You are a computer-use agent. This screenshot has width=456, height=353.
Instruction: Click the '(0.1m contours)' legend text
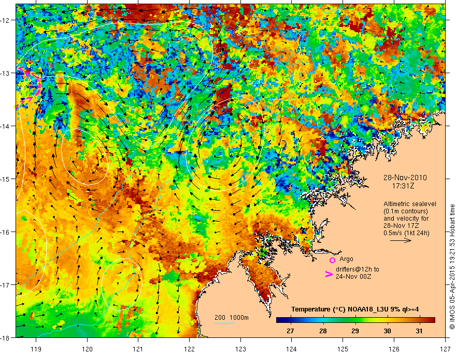tap(406, 211)
